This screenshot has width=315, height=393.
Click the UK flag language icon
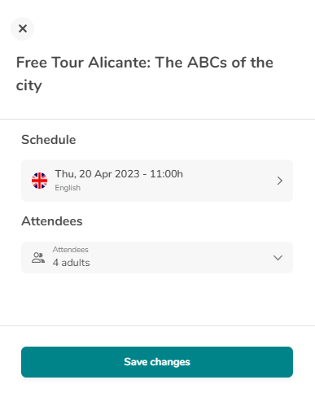click(39, 181)
